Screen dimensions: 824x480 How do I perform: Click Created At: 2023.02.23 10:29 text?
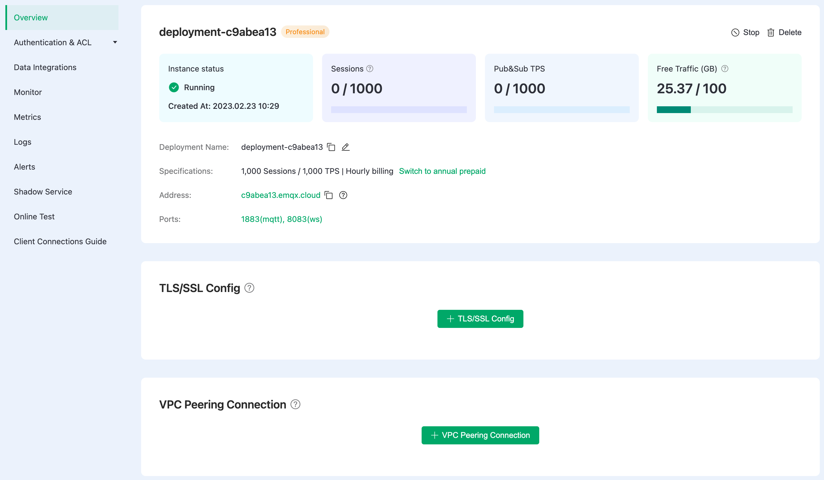(224, 106)
